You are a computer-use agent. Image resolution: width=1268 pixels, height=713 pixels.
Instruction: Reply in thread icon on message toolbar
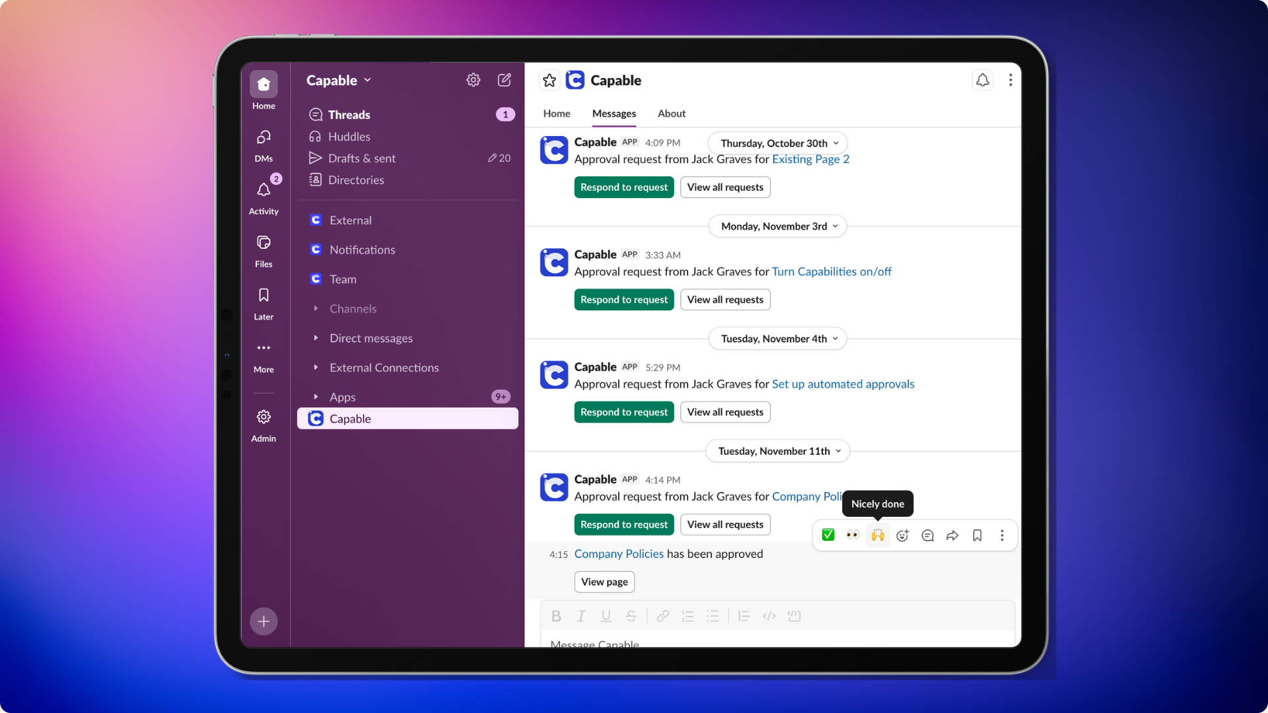(x=927, y=535)
